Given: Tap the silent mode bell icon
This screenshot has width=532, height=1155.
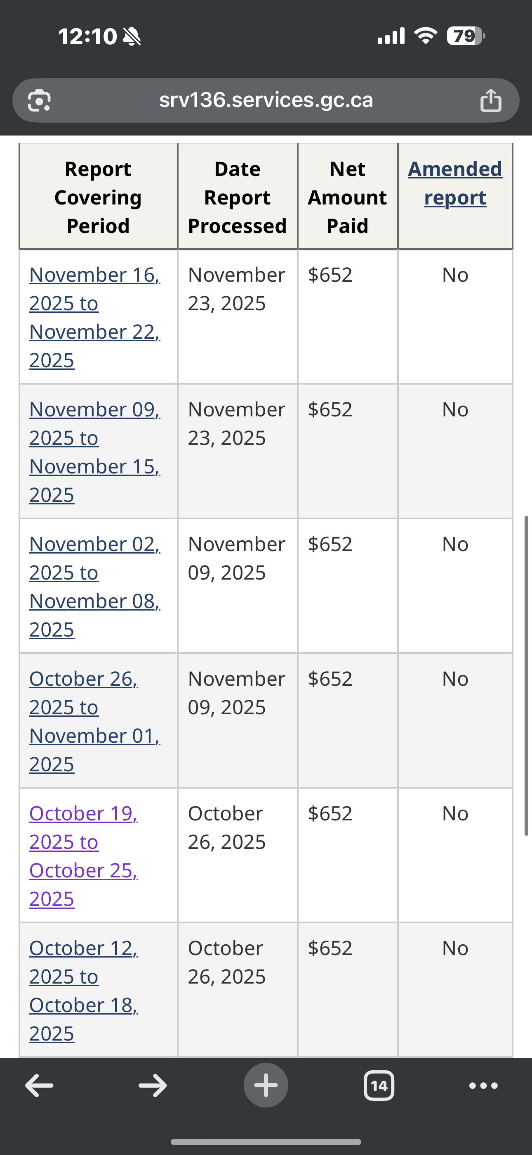Looking at the screenshot, I should click(132, 36).
